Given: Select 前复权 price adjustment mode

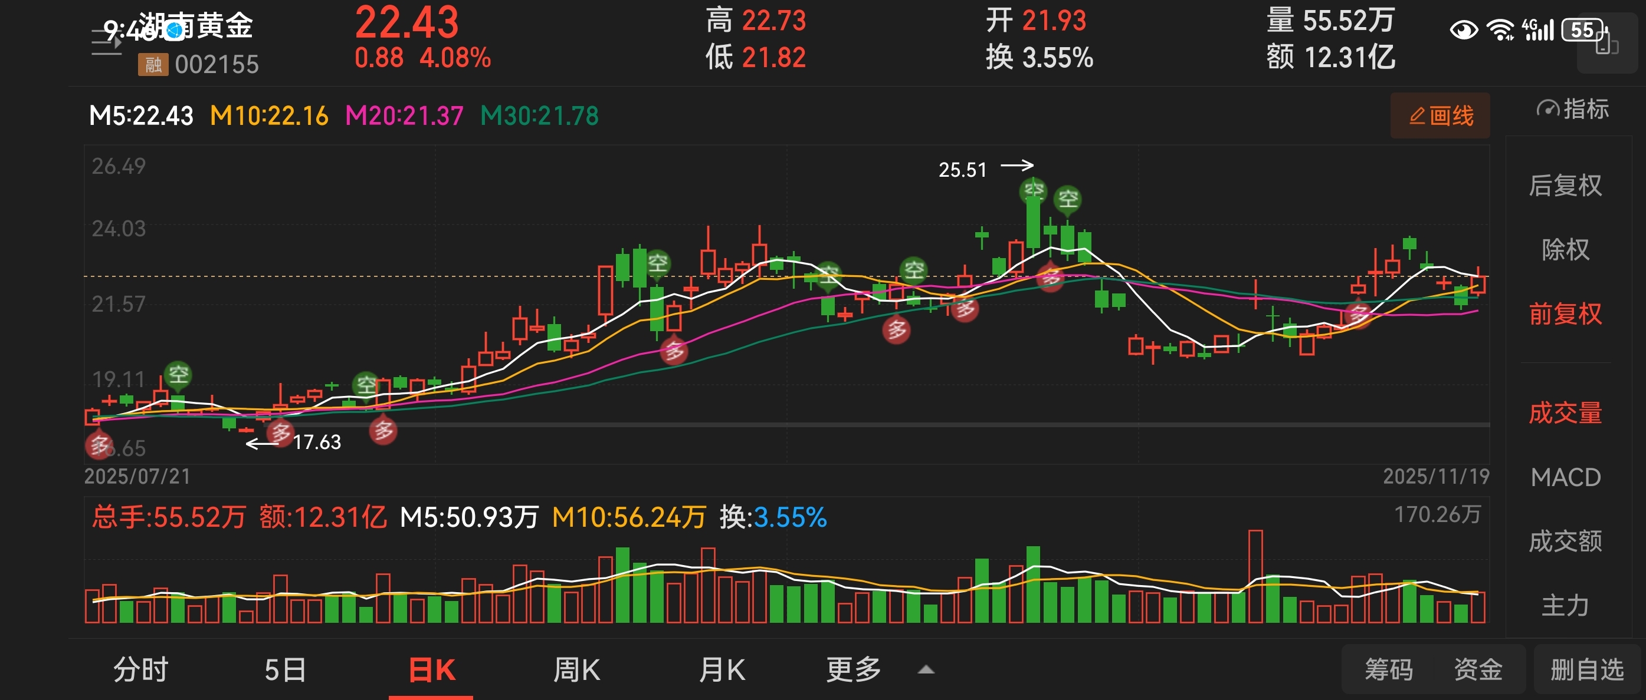Looking at the screenshot, I should 1565,314.
